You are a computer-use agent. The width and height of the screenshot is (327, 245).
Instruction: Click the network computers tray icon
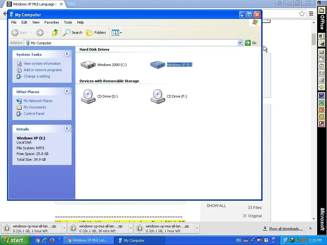coord(285,240)
